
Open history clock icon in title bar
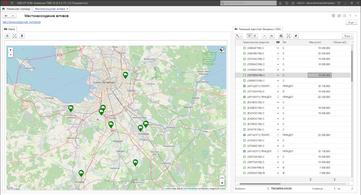point(286,3)
